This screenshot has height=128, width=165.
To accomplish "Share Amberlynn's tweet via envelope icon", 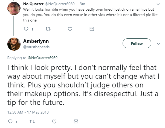I will (x=76, y=121).
